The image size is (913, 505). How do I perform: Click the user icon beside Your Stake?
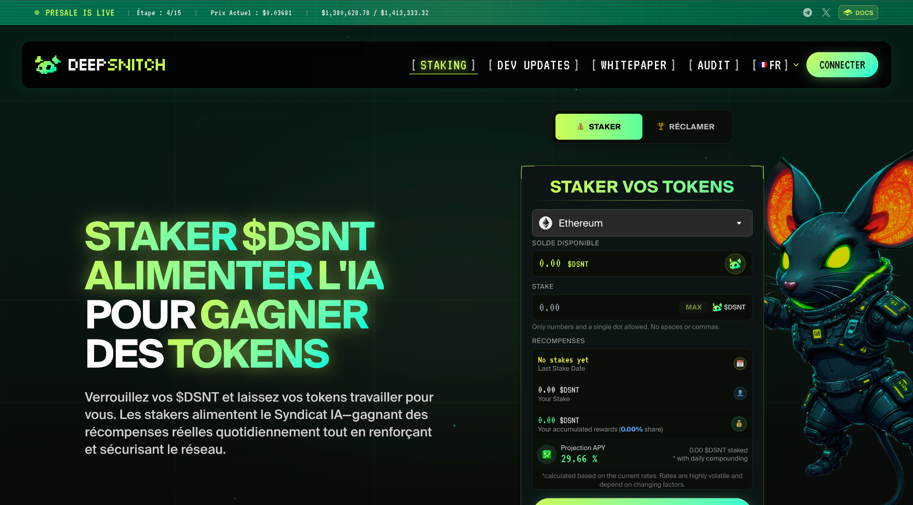click(x=740, y=393)
